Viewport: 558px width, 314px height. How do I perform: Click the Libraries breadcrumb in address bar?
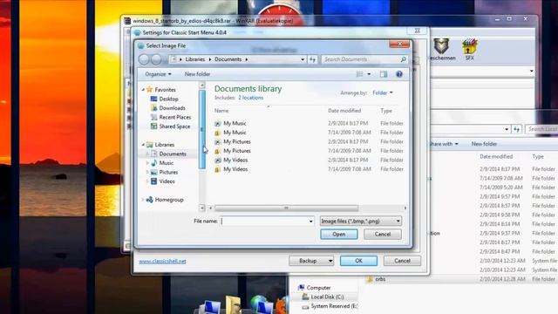pos(195,59)
